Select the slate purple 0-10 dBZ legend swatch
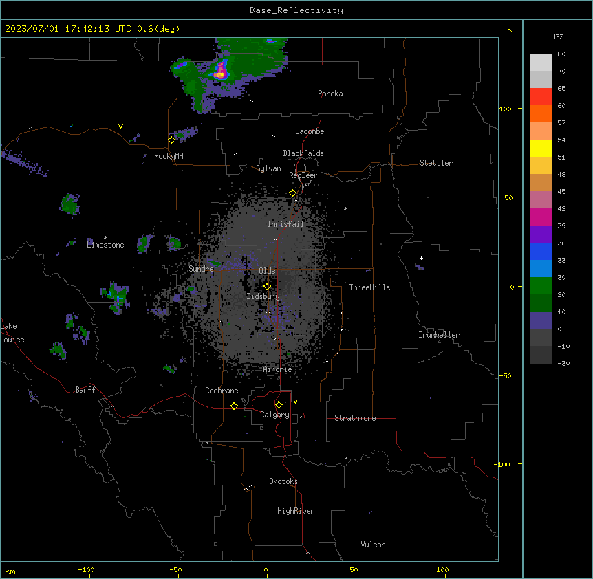The image size is (593, 579). (541, 320)
